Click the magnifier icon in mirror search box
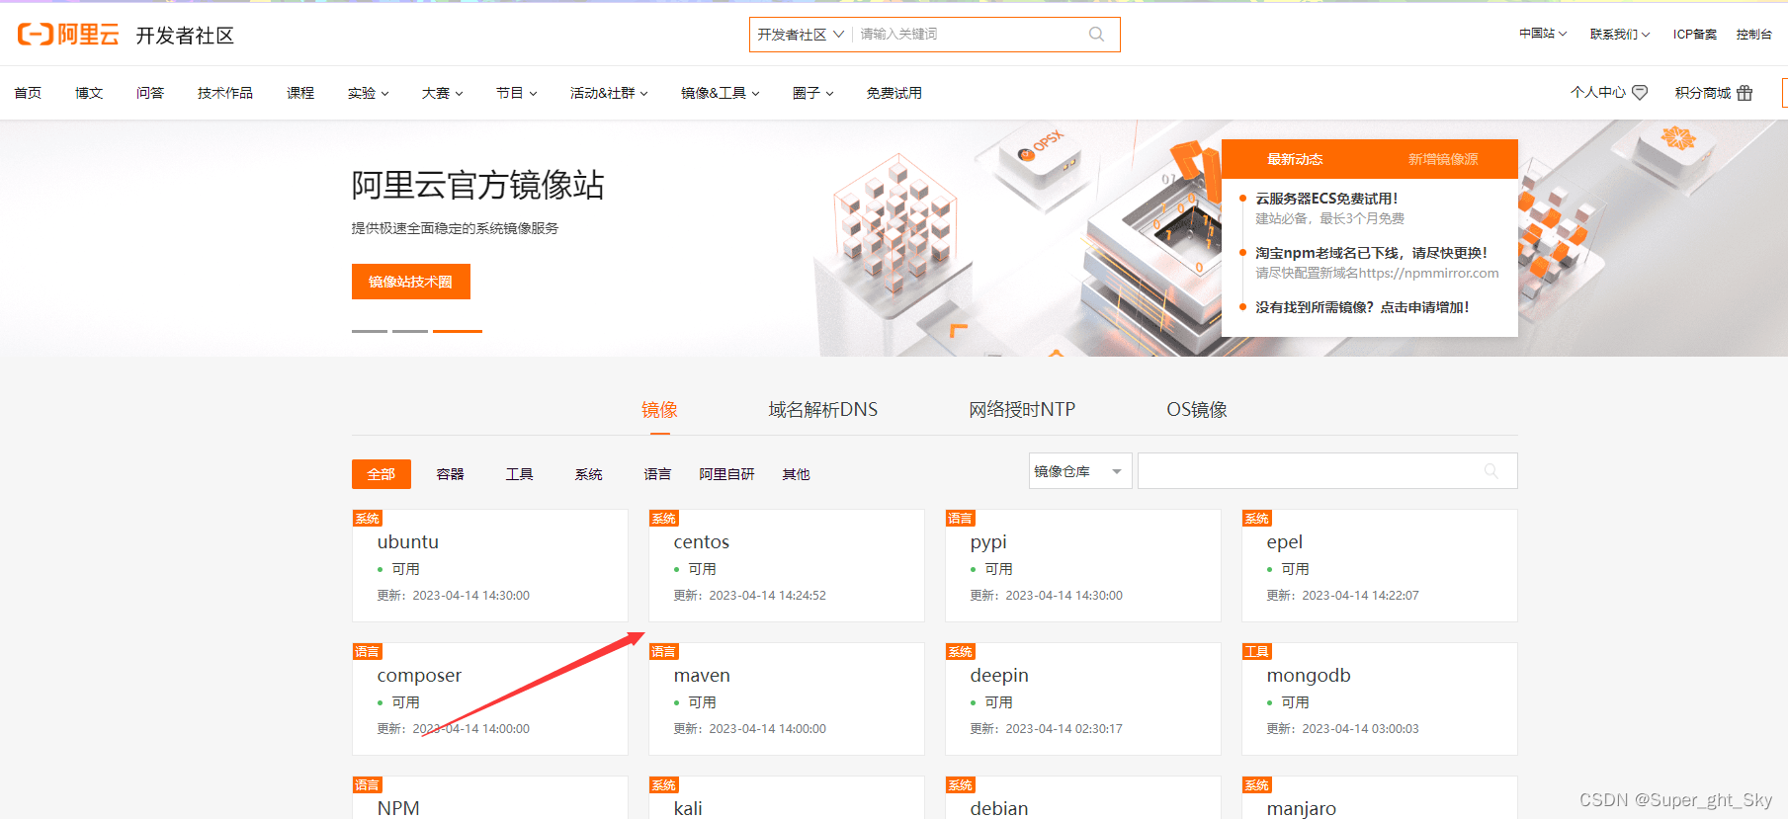 tap(1490, 471)
